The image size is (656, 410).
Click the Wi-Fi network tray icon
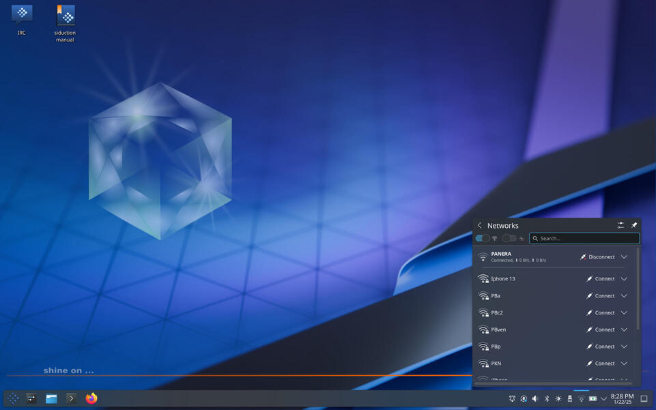click(581, 398)
